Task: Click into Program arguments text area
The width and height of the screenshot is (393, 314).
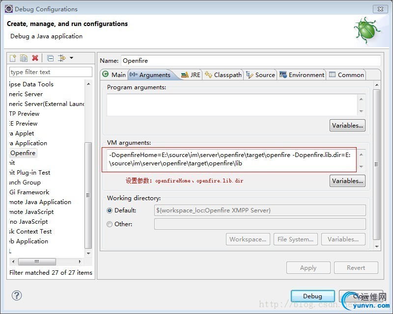Action: coord(232,105)
